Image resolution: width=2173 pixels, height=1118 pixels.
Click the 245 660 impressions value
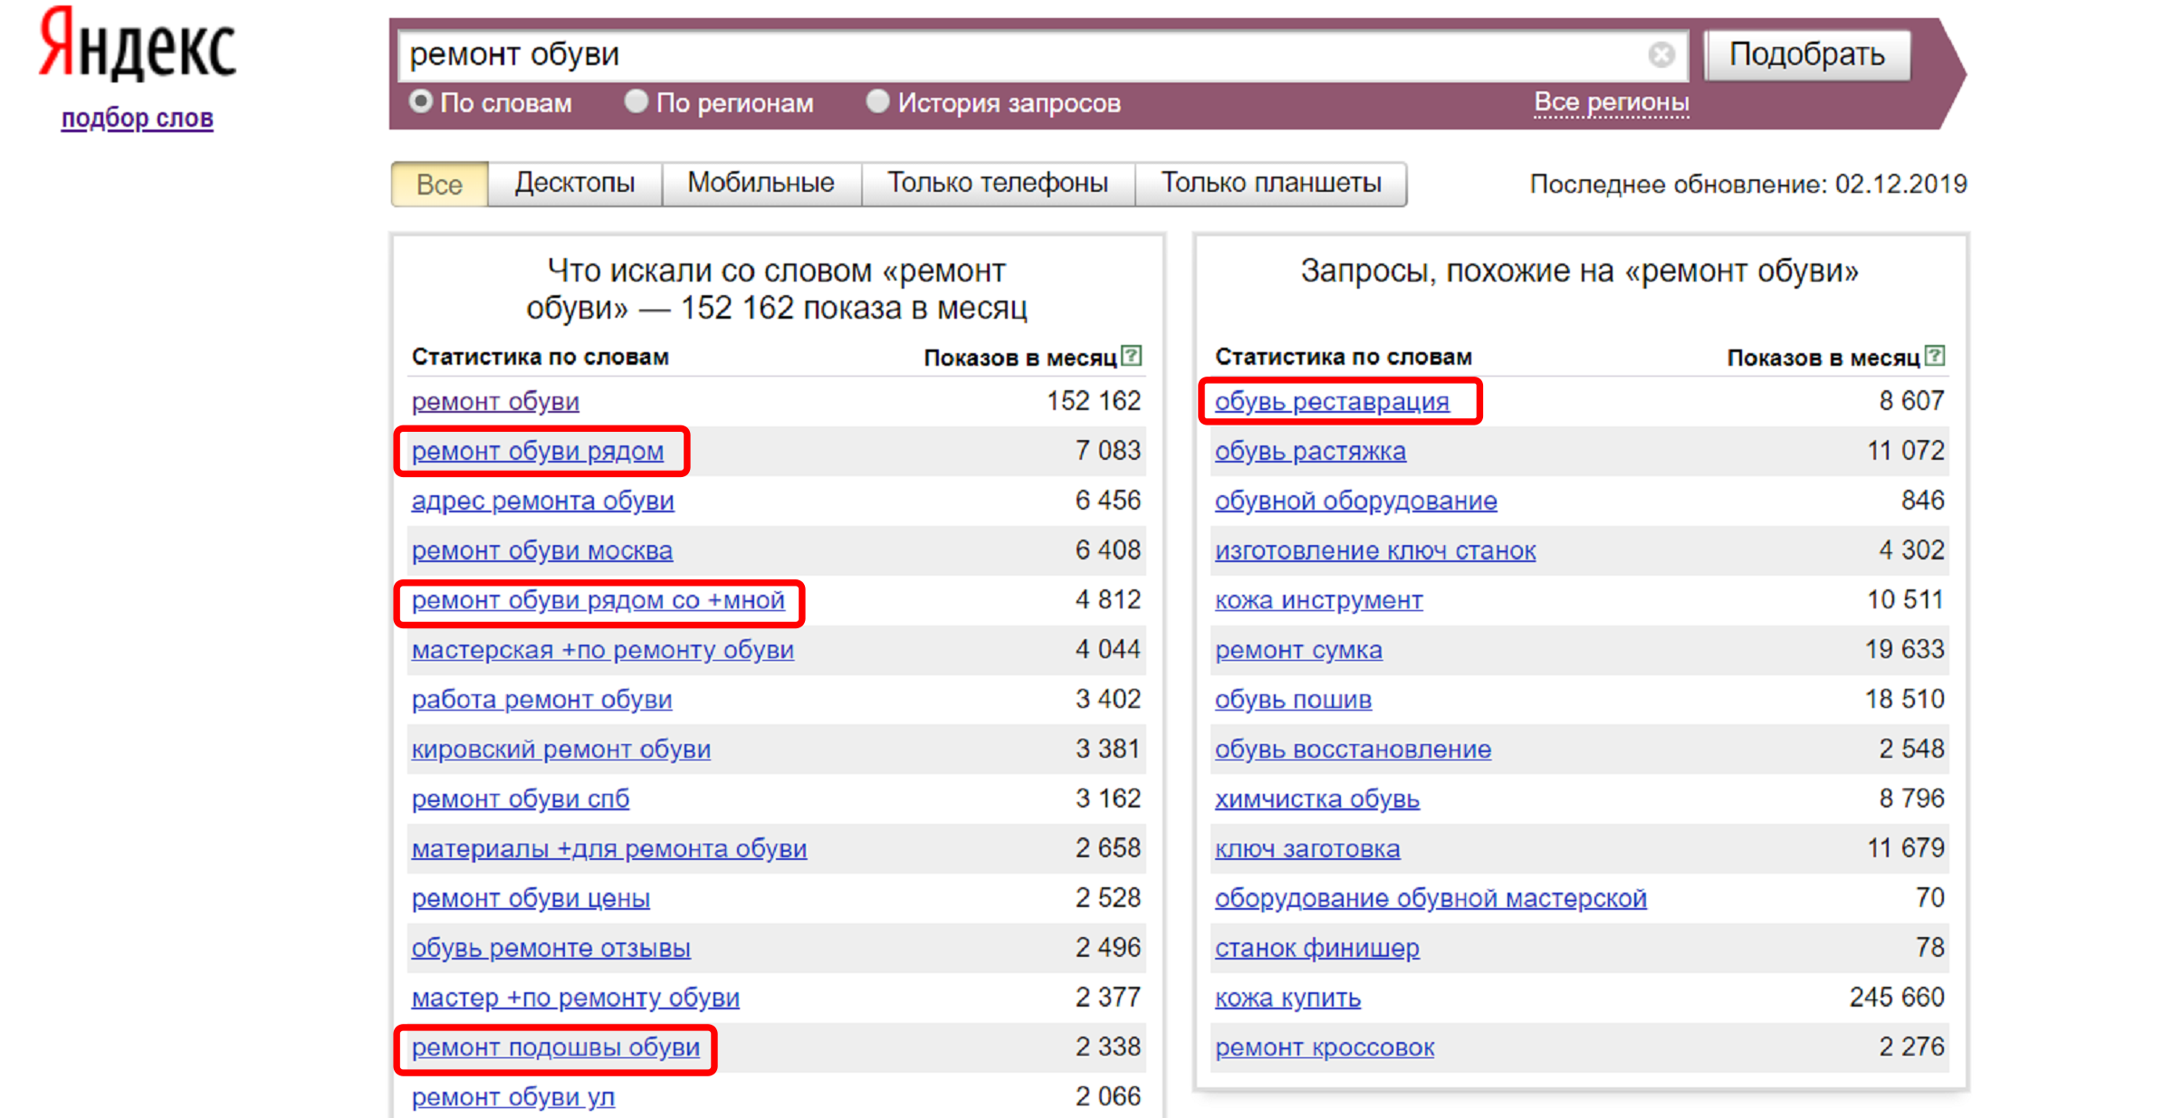pyautogui.click(x=1897, y=998)
